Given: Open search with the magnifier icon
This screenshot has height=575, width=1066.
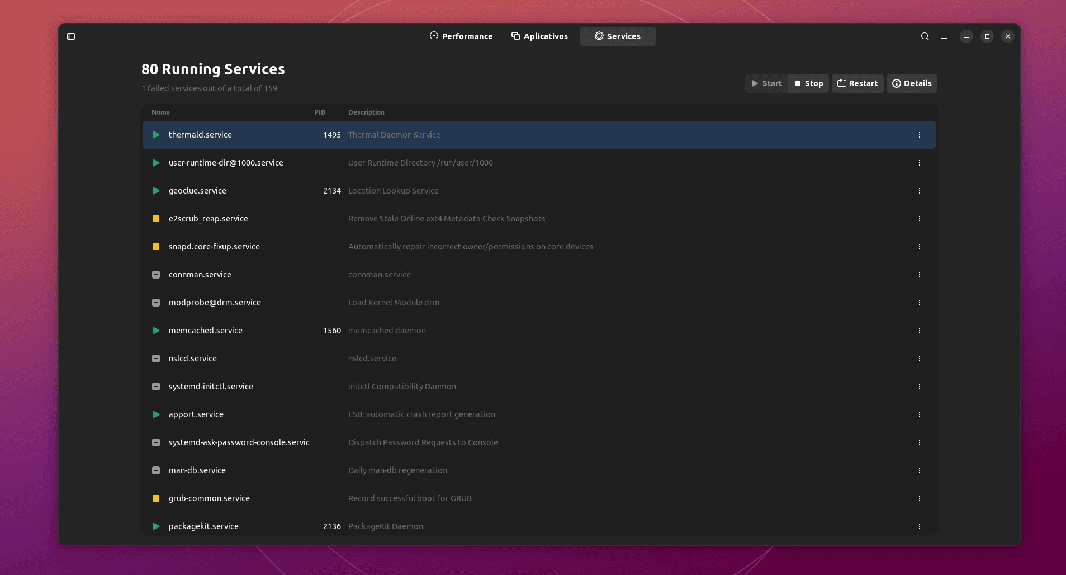Looking at the screenshot, I should click(x=925, y=36).
